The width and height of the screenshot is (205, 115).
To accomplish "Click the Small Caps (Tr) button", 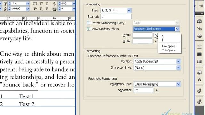I will click(35, 9).
